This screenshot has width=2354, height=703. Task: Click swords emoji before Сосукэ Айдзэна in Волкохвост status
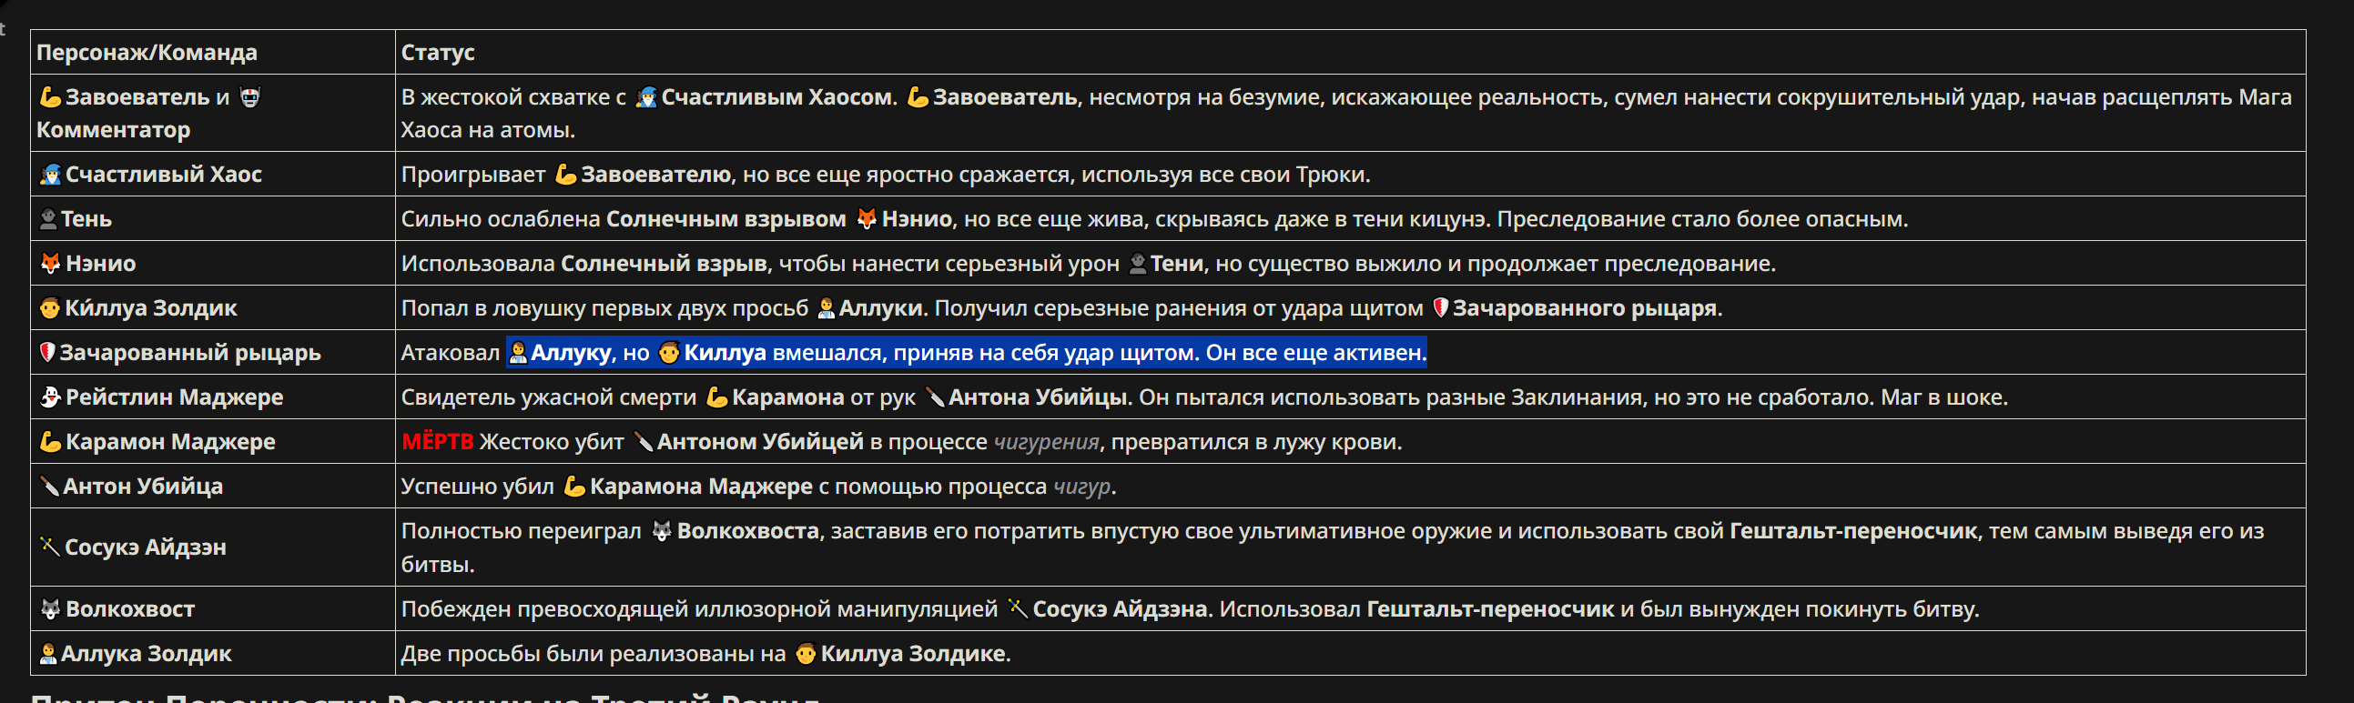pos(1017,609)
